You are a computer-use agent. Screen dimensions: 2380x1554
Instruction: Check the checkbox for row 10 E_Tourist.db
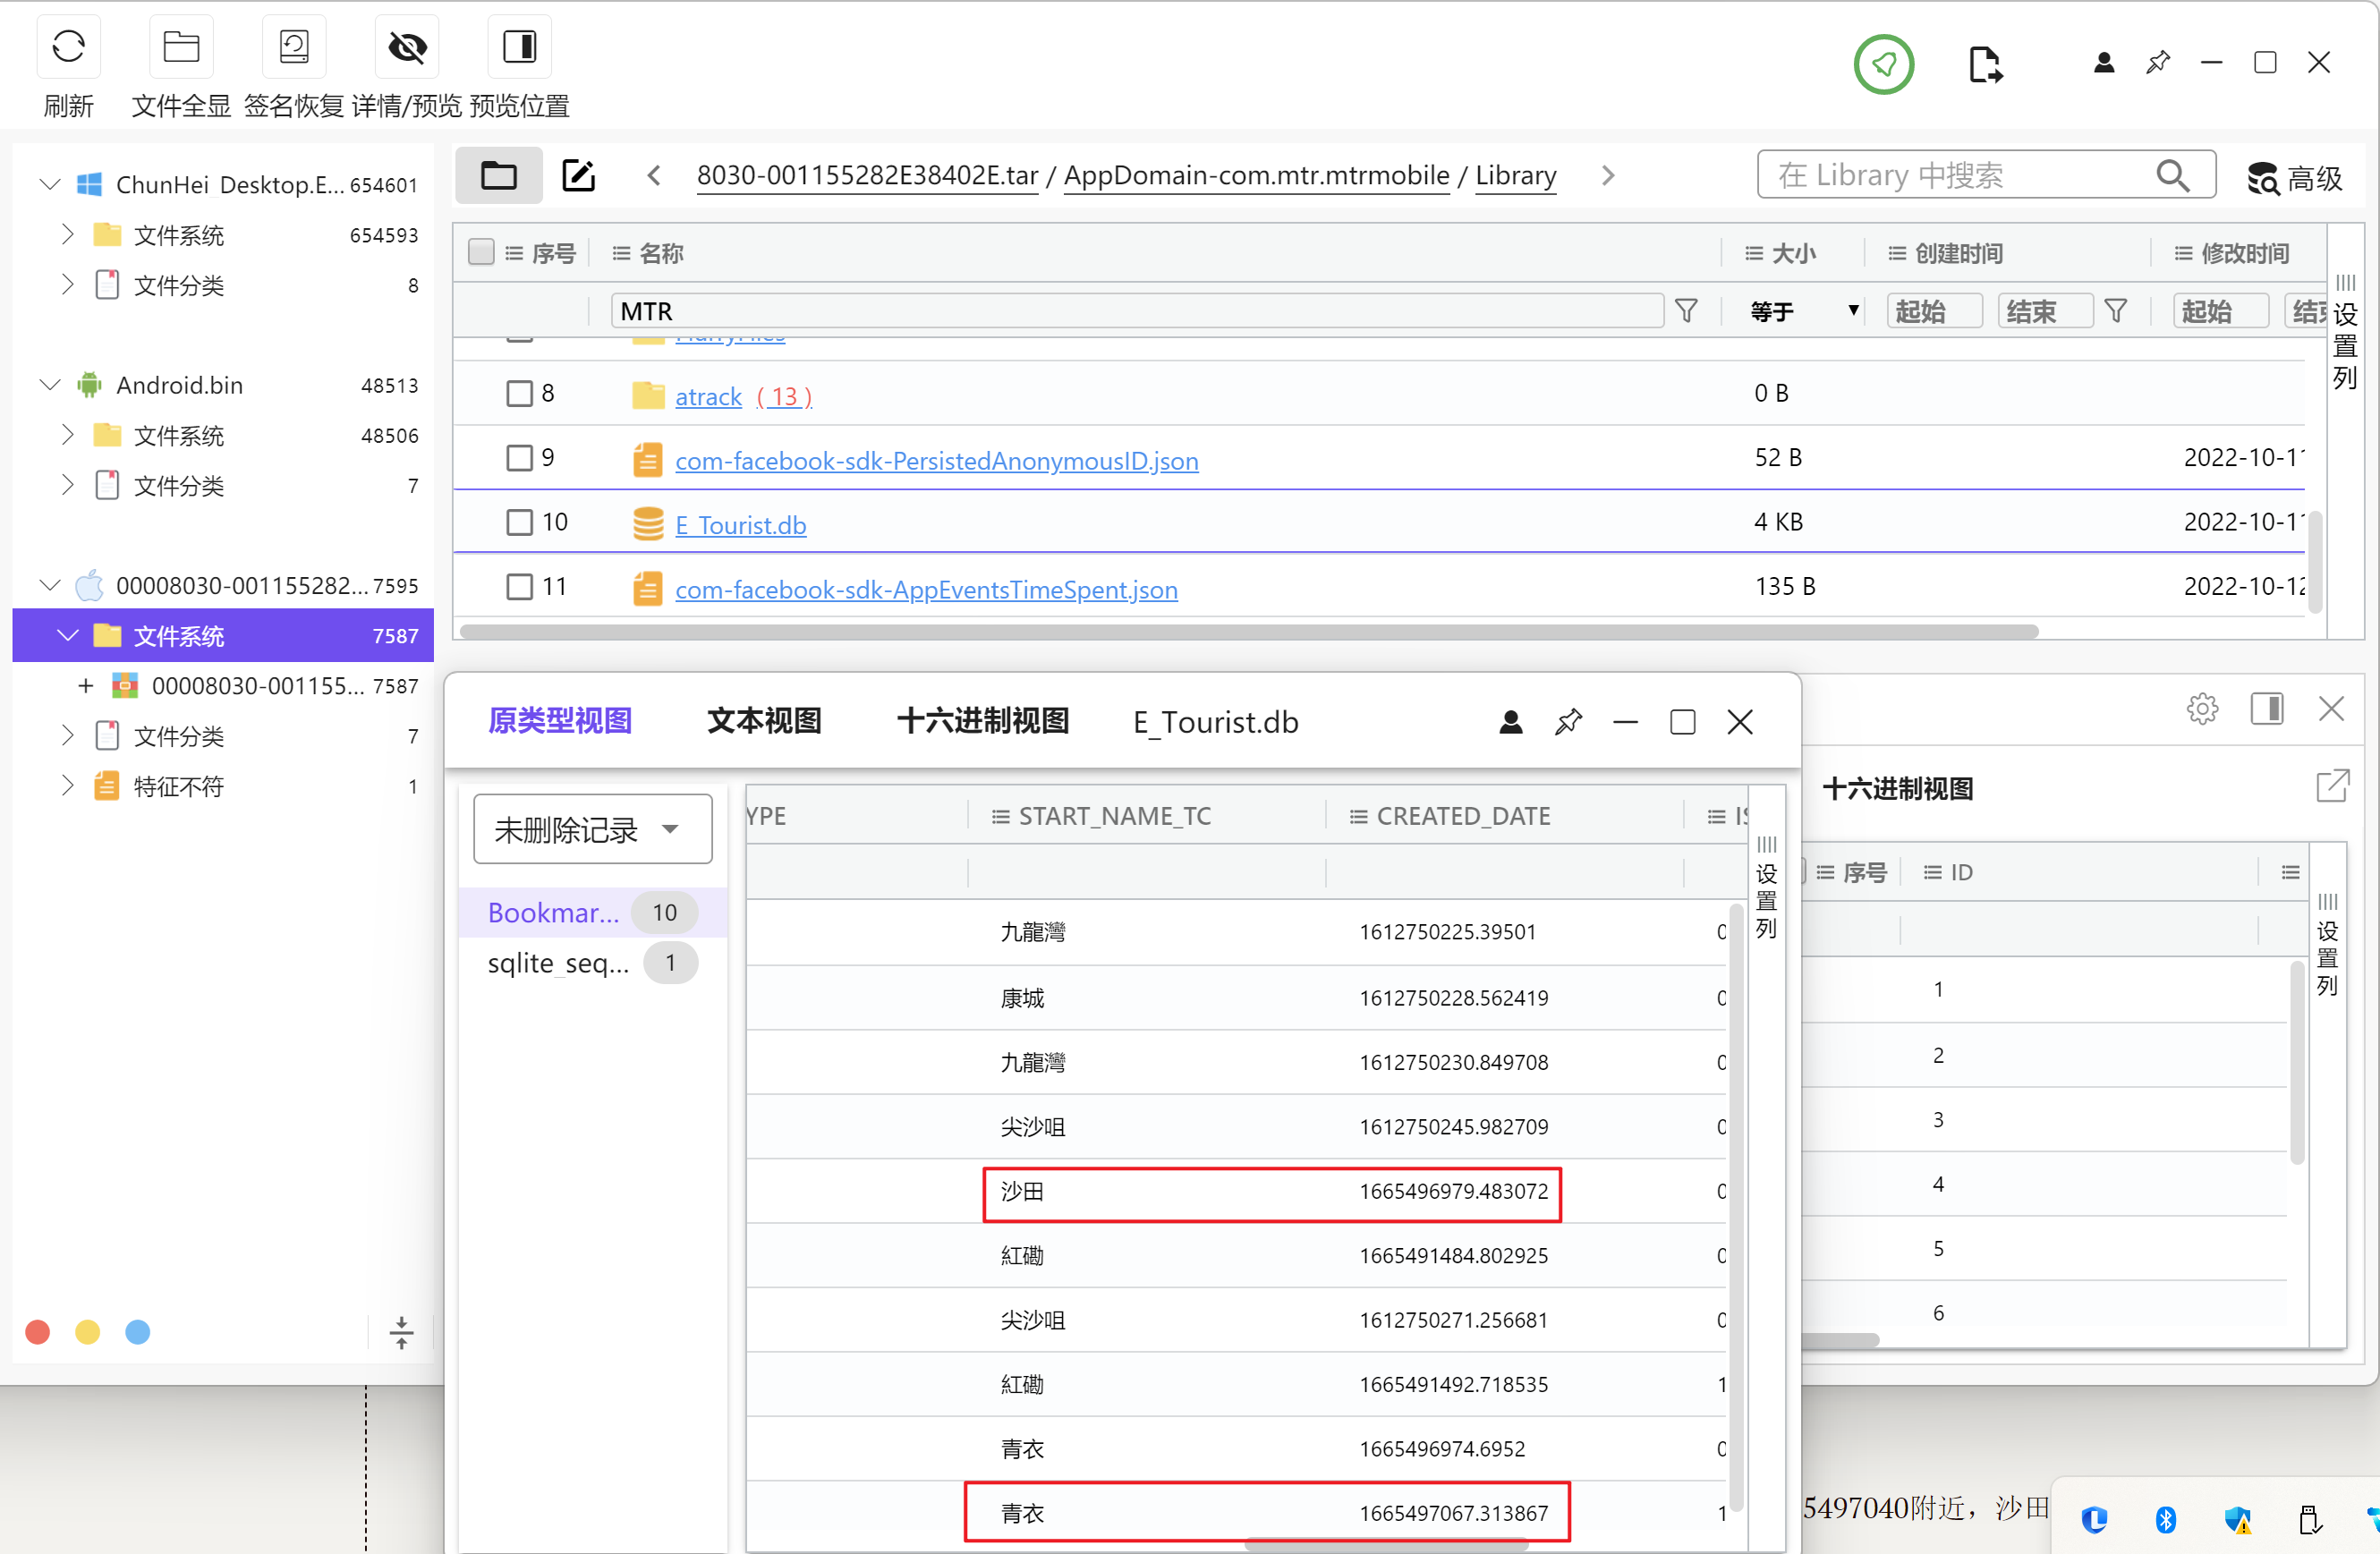pos(519,522)
